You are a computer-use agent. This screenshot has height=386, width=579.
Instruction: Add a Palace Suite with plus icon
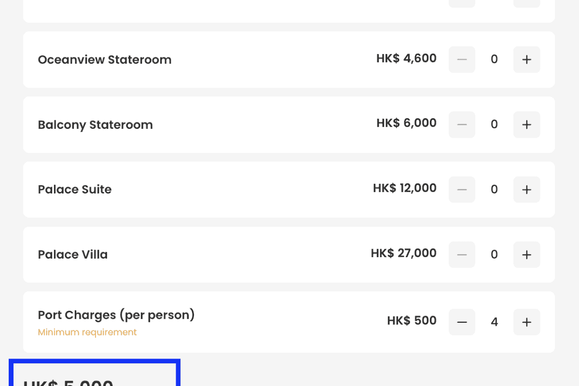526,190
